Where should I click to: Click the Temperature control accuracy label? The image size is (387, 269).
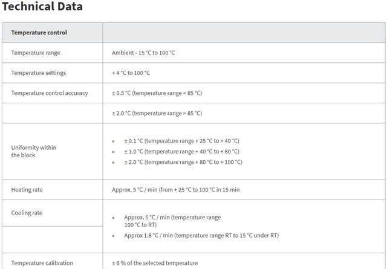coord(49,93)
